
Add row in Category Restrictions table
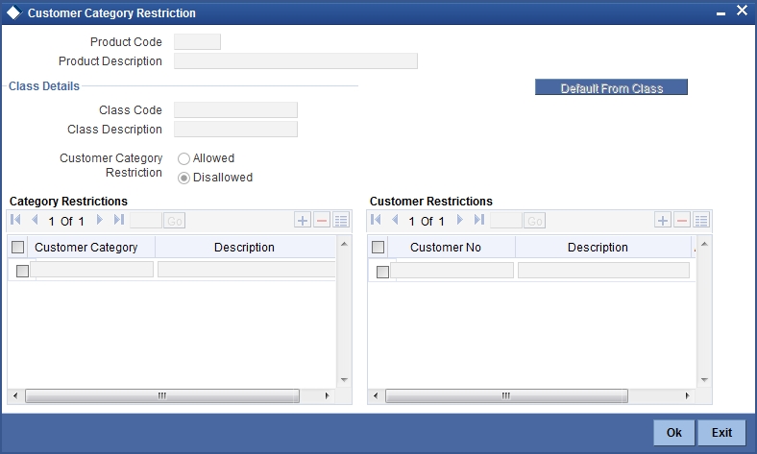[303, 221]
